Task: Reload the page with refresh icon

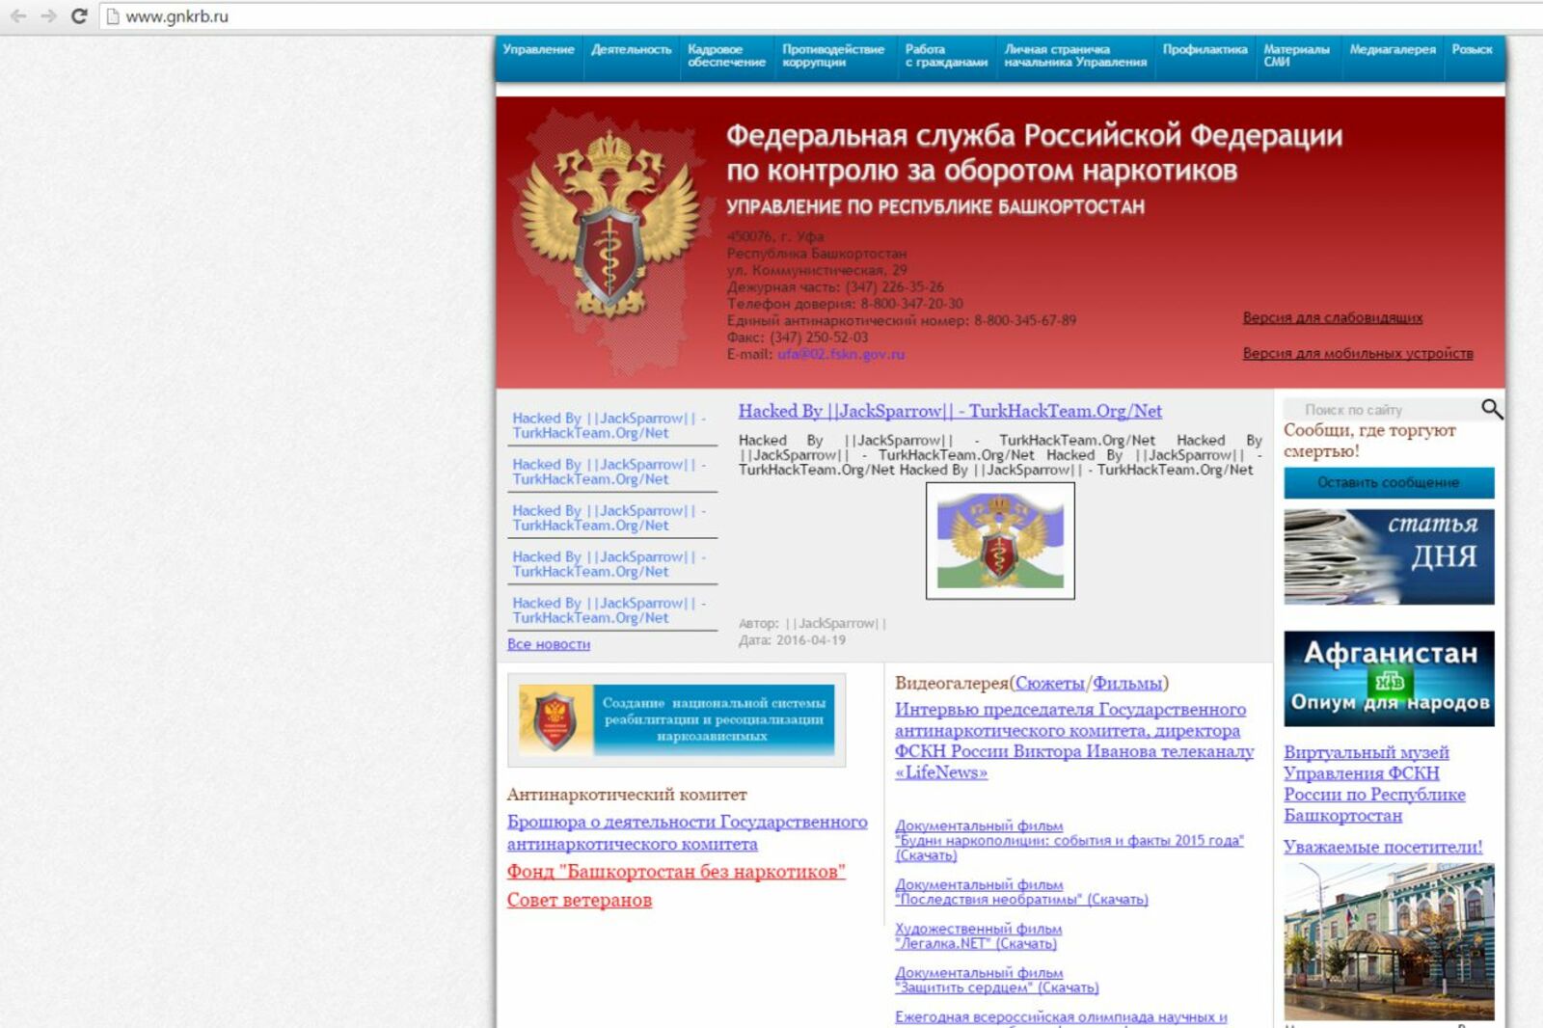Action: pyautogui.click(x=79, y=16)
